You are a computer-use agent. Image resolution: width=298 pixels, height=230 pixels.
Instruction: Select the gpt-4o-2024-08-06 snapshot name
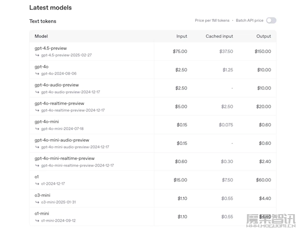point(59,73)
